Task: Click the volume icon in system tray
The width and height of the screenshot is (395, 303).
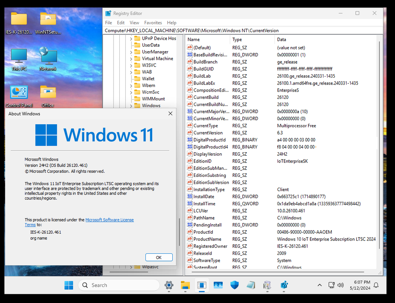Action: (x=340, y=285)
